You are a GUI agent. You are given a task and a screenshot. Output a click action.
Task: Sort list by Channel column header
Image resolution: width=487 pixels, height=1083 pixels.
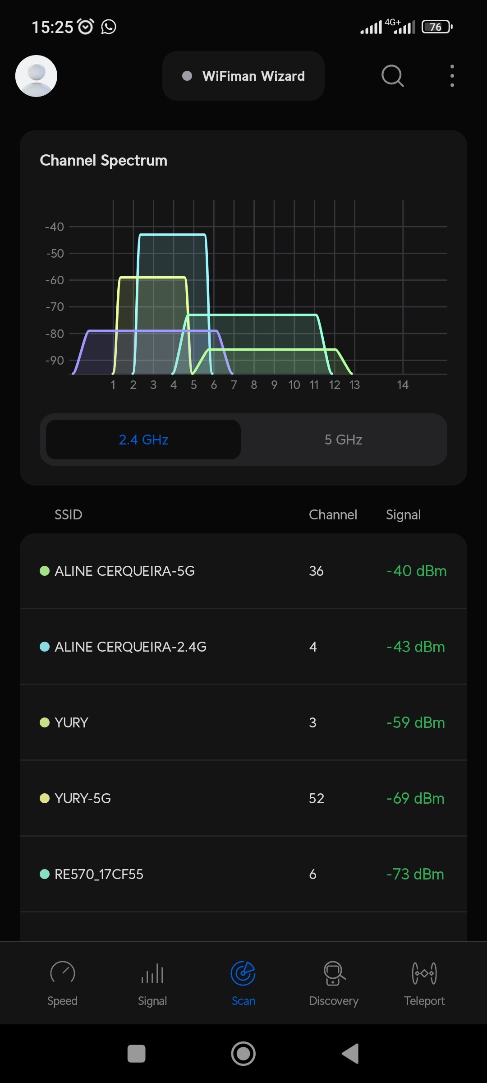(333, 515)
